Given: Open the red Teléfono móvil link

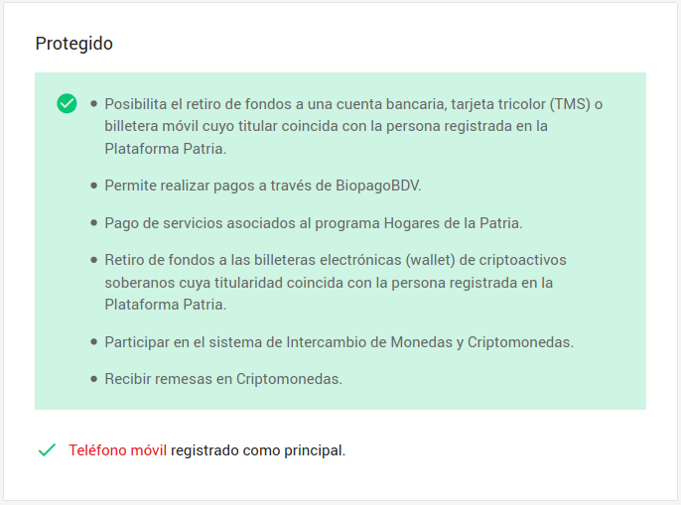Looking at the screenshot, I should 117,450.
